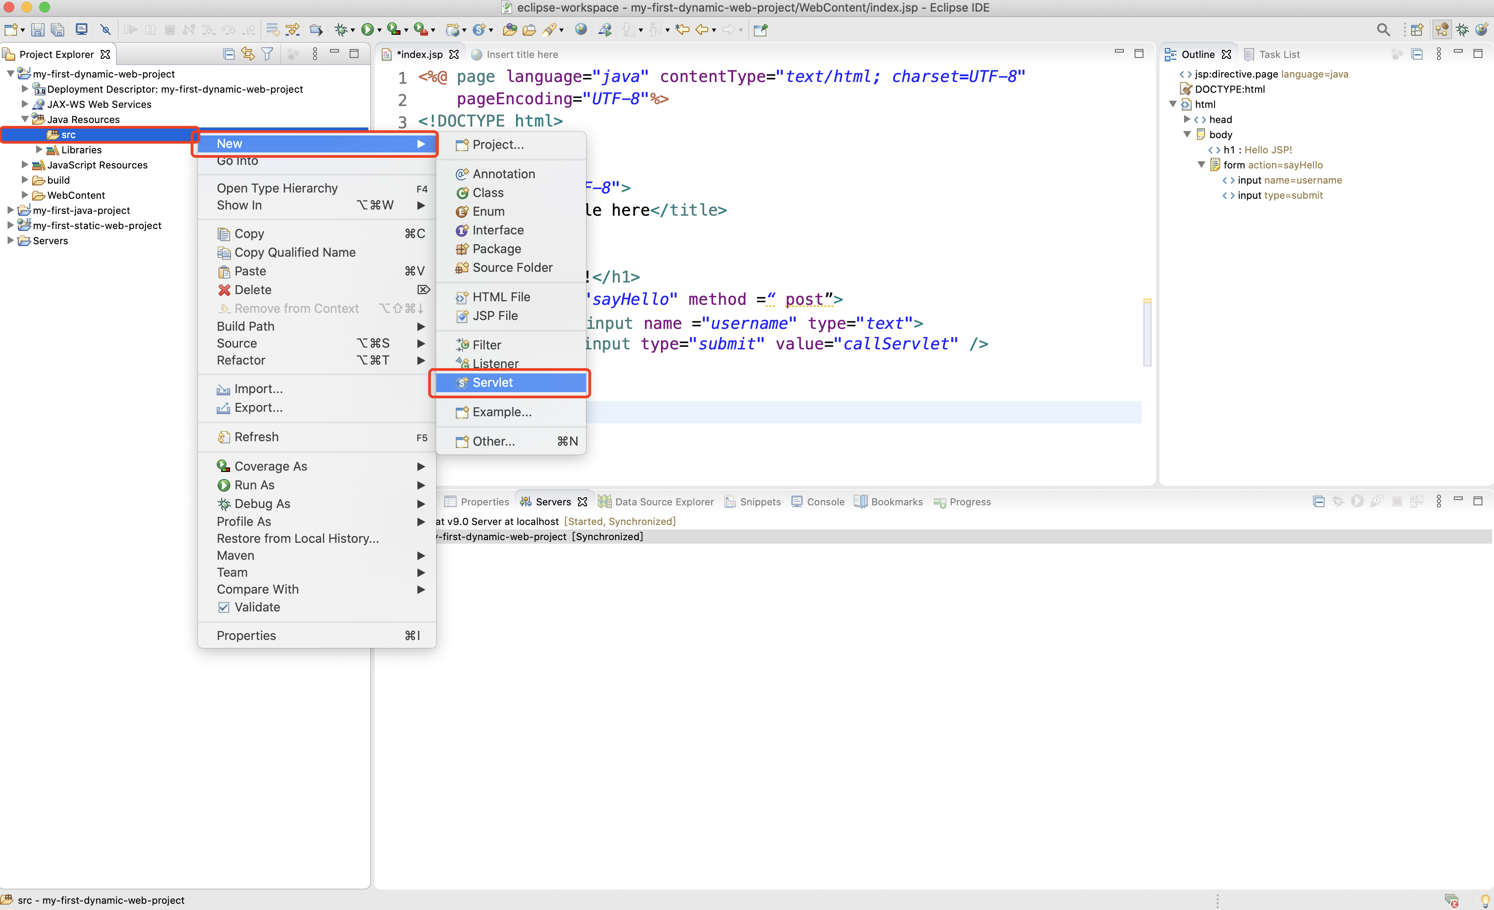The height and width of the screenshot is (910, 1494).
Task: Close the *index.jsp editor tab
Action: [x=454, y=54]
